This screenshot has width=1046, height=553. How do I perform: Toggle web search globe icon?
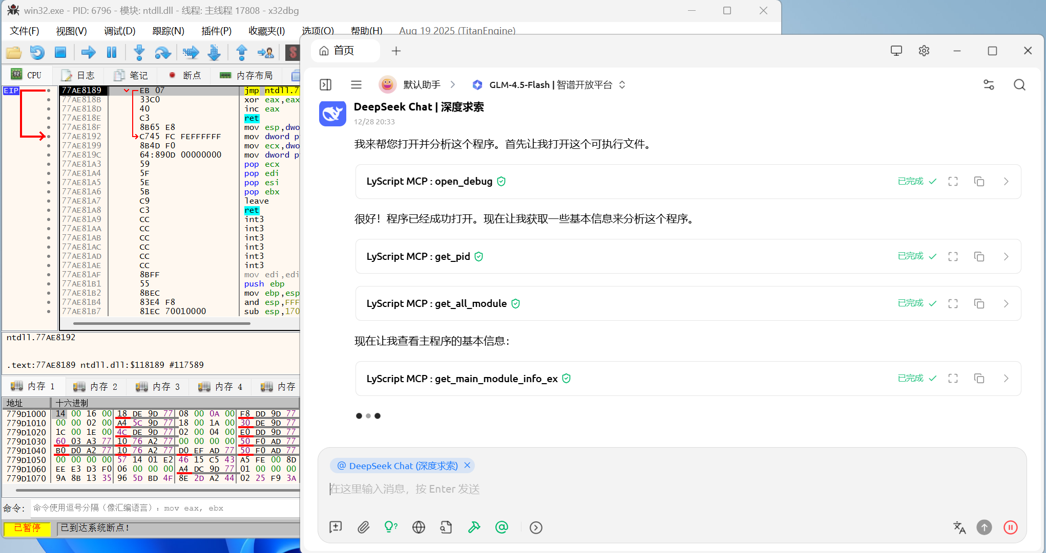[419, 527]
